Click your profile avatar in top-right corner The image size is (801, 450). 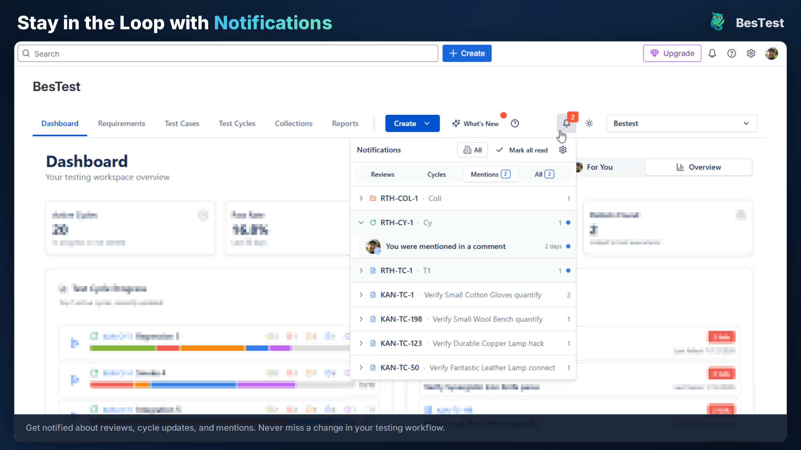click(771, 53)
